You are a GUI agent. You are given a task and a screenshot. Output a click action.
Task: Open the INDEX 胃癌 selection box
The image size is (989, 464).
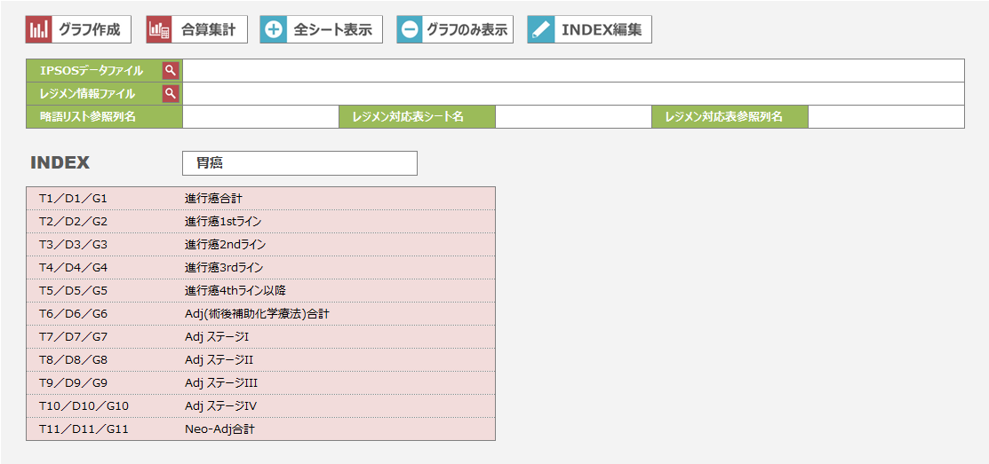299,163
